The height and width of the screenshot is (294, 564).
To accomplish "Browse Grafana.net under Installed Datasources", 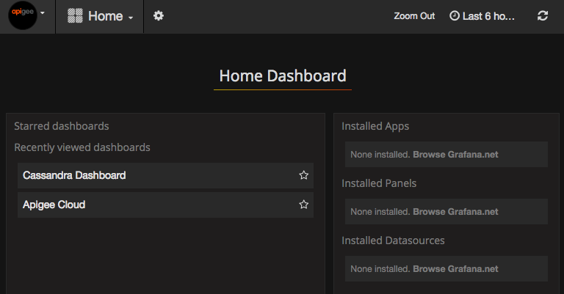I will click(455, 269).
